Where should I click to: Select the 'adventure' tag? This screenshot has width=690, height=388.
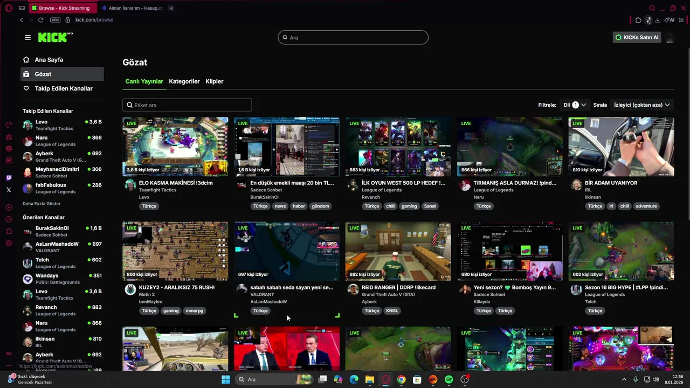646,206
